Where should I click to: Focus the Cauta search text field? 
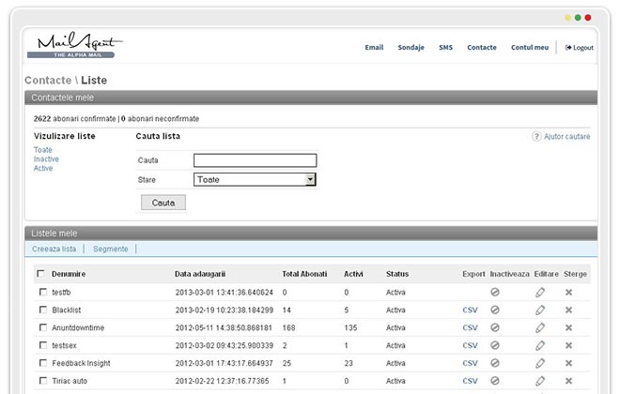(255, 160)
